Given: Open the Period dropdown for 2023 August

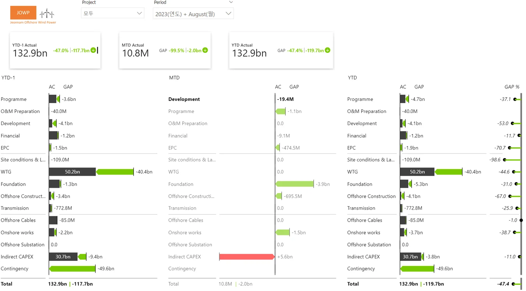Looking at the screenshot, I should click(193, 14).
